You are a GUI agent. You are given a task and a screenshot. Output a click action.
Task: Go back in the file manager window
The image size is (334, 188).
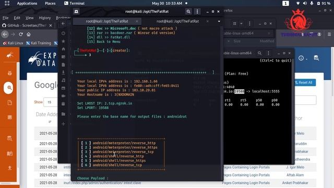pyautogui.click(x=63, y=23)
